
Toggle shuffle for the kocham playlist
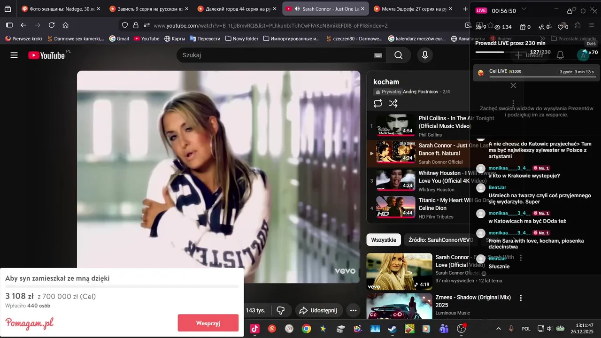393,103
